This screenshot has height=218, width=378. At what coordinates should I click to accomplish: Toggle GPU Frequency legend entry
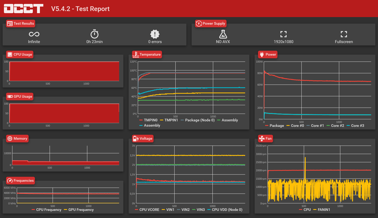click(79, 210)
